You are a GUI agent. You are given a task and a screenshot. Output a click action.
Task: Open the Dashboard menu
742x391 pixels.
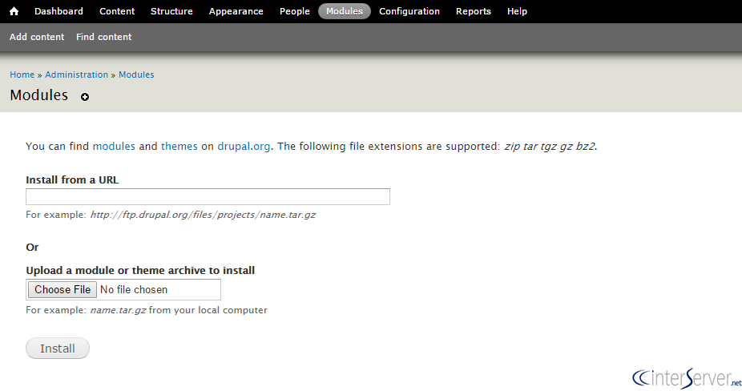[x=58, y=11]
